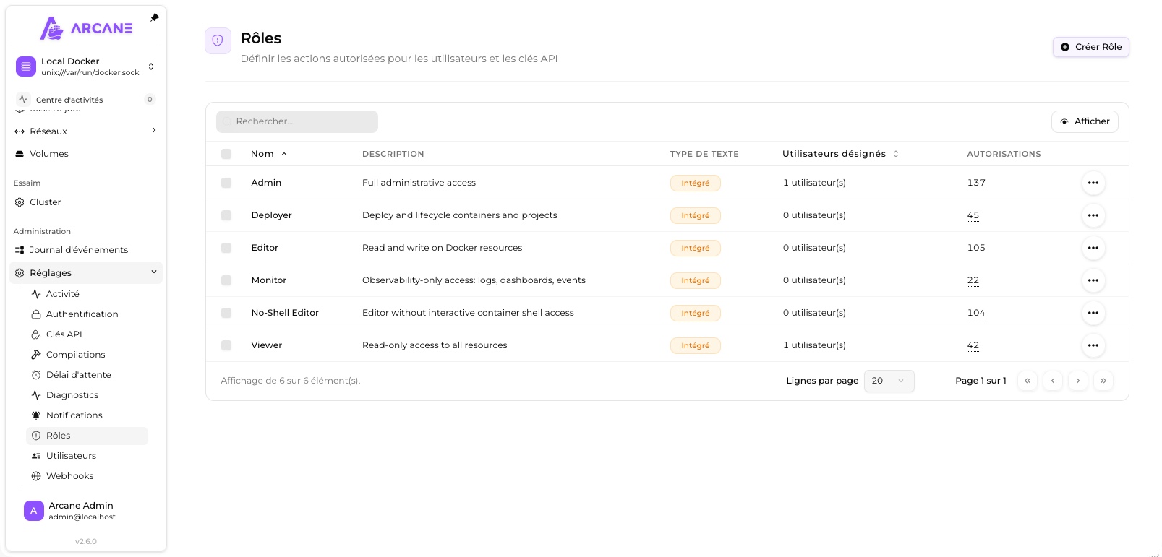
Task: Jump to last page double-arrow
Action: tap(1103, 381)
